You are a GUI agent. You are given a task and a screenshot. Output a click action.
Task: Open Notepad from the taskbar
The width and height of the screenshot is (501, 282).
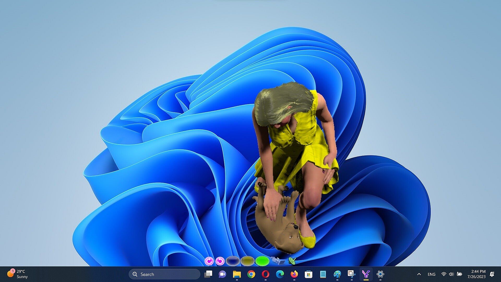pos(323,274)
